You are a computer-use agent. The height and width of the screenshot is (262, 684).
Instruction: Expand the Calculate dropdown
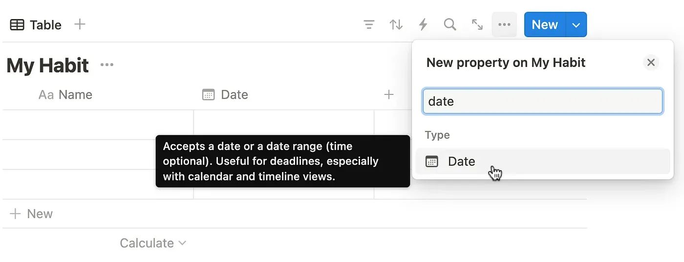click(x=153, y=243)
